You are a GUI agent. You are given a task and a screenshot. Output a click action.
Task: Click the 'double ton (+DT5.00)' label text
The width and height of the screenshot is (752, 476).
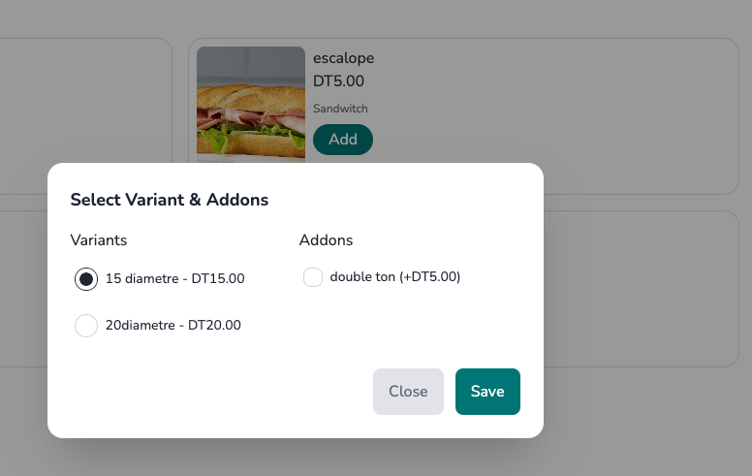click(x=395, y=277)
